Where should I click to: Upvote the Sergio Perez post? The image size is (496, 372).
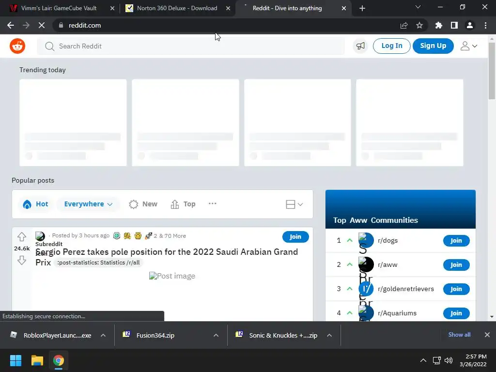21,236
